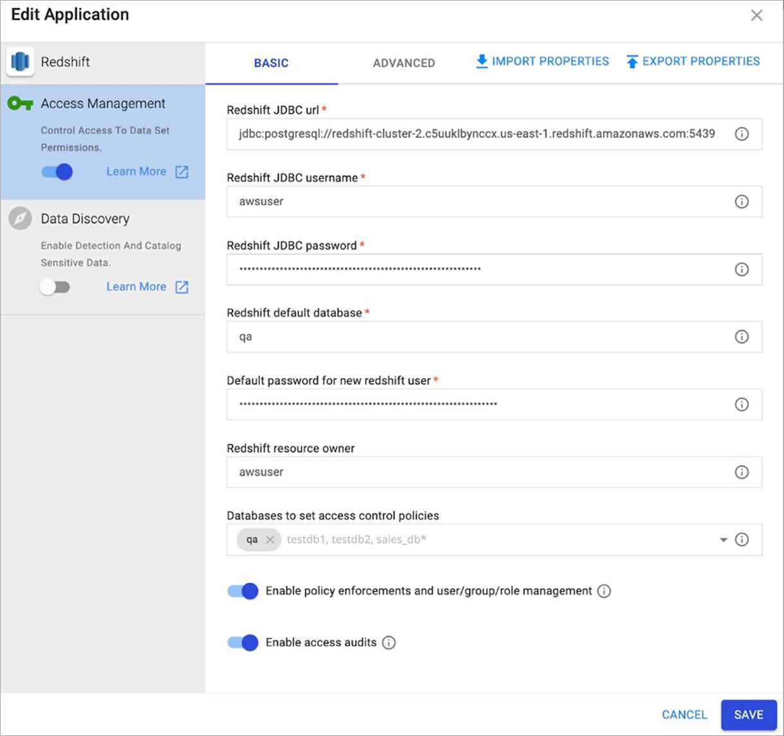The width and height of the screenshot is (784, 736).
Task: Click the databases field placeholder text
Action: 356,540
